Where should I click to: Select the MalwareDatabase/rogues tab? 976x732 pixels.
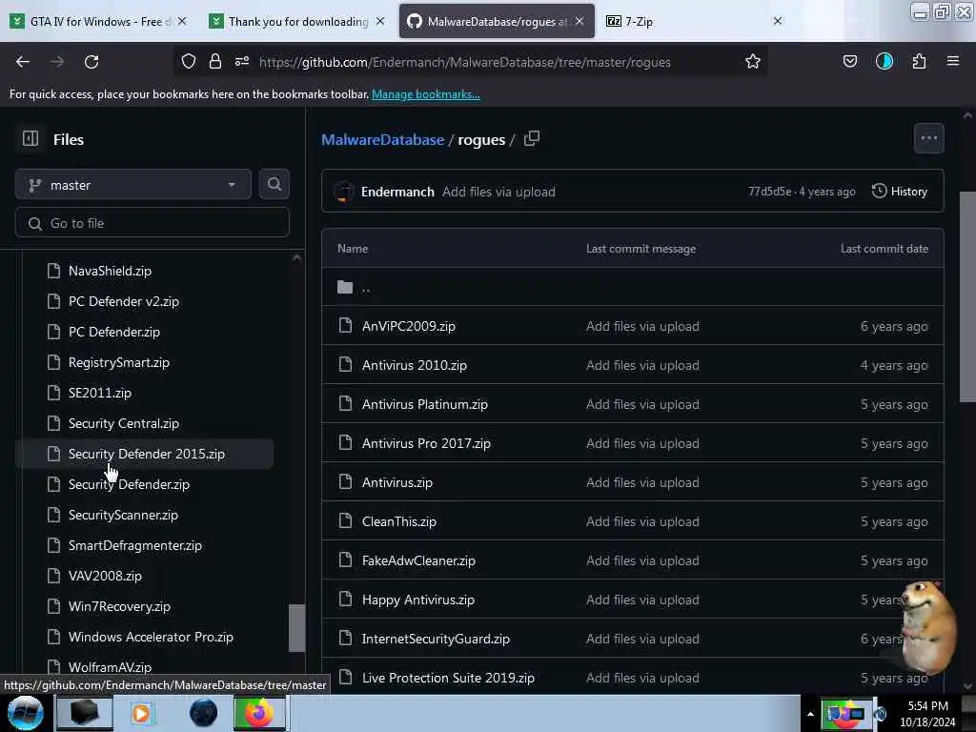(496, 22)
